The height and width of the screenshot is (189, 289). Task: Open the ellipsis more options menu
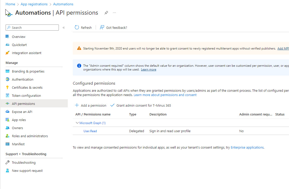click(x=114, y=13)
